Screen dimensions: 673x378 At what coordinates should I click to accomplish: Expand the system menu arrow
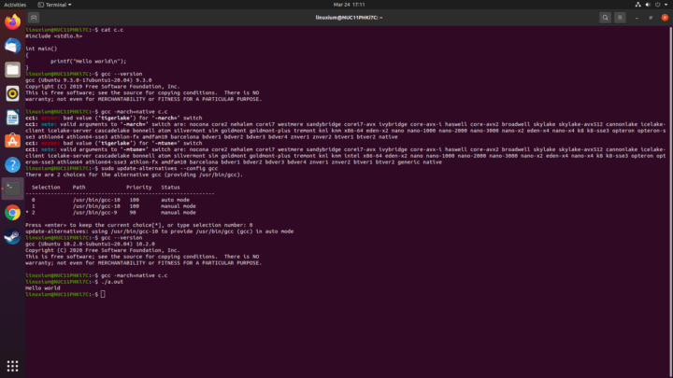pos(666,5)
